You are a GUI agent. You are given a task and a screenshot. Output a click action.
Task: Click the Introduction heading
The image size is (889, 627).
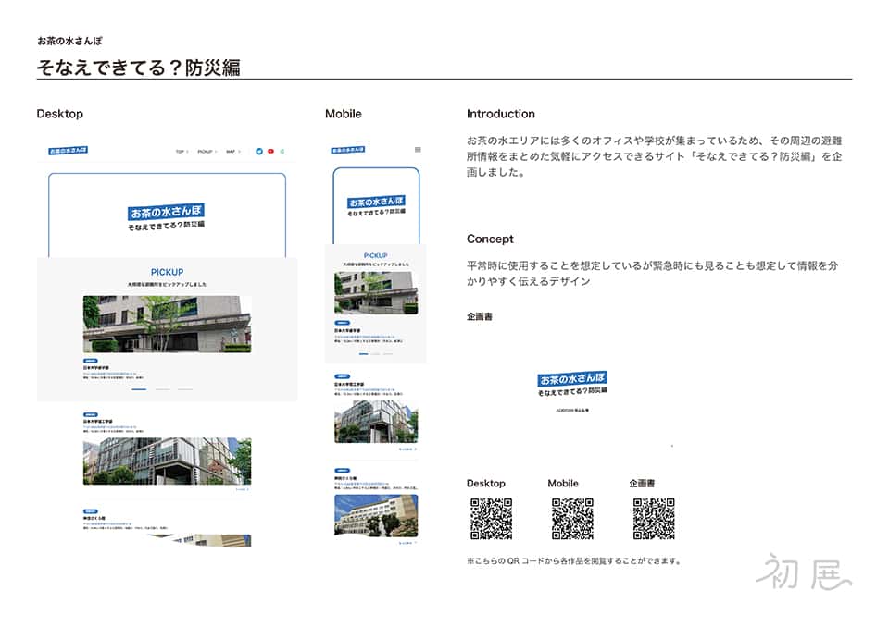click(x=501, y=114)
